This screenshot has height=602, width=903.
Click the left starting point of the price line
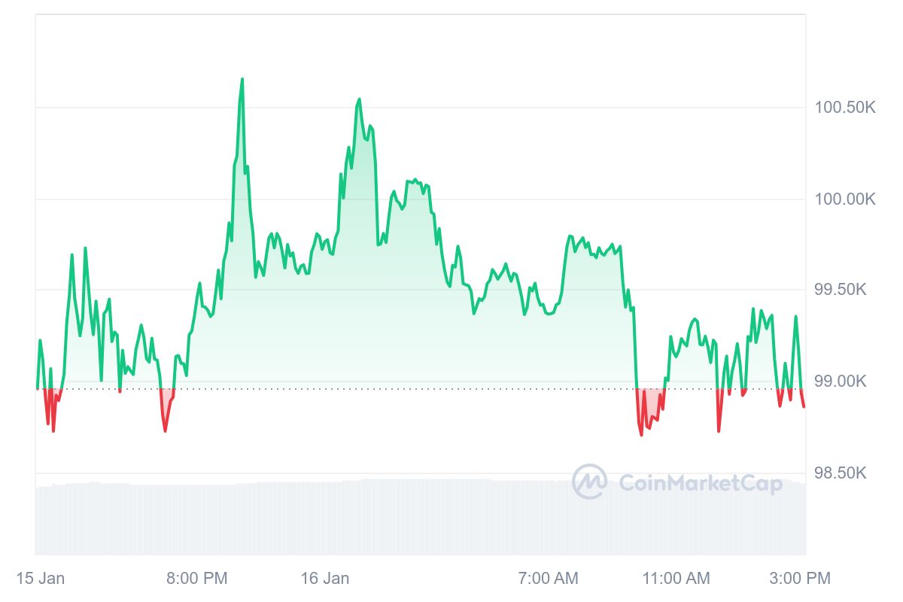pos(38,388)
